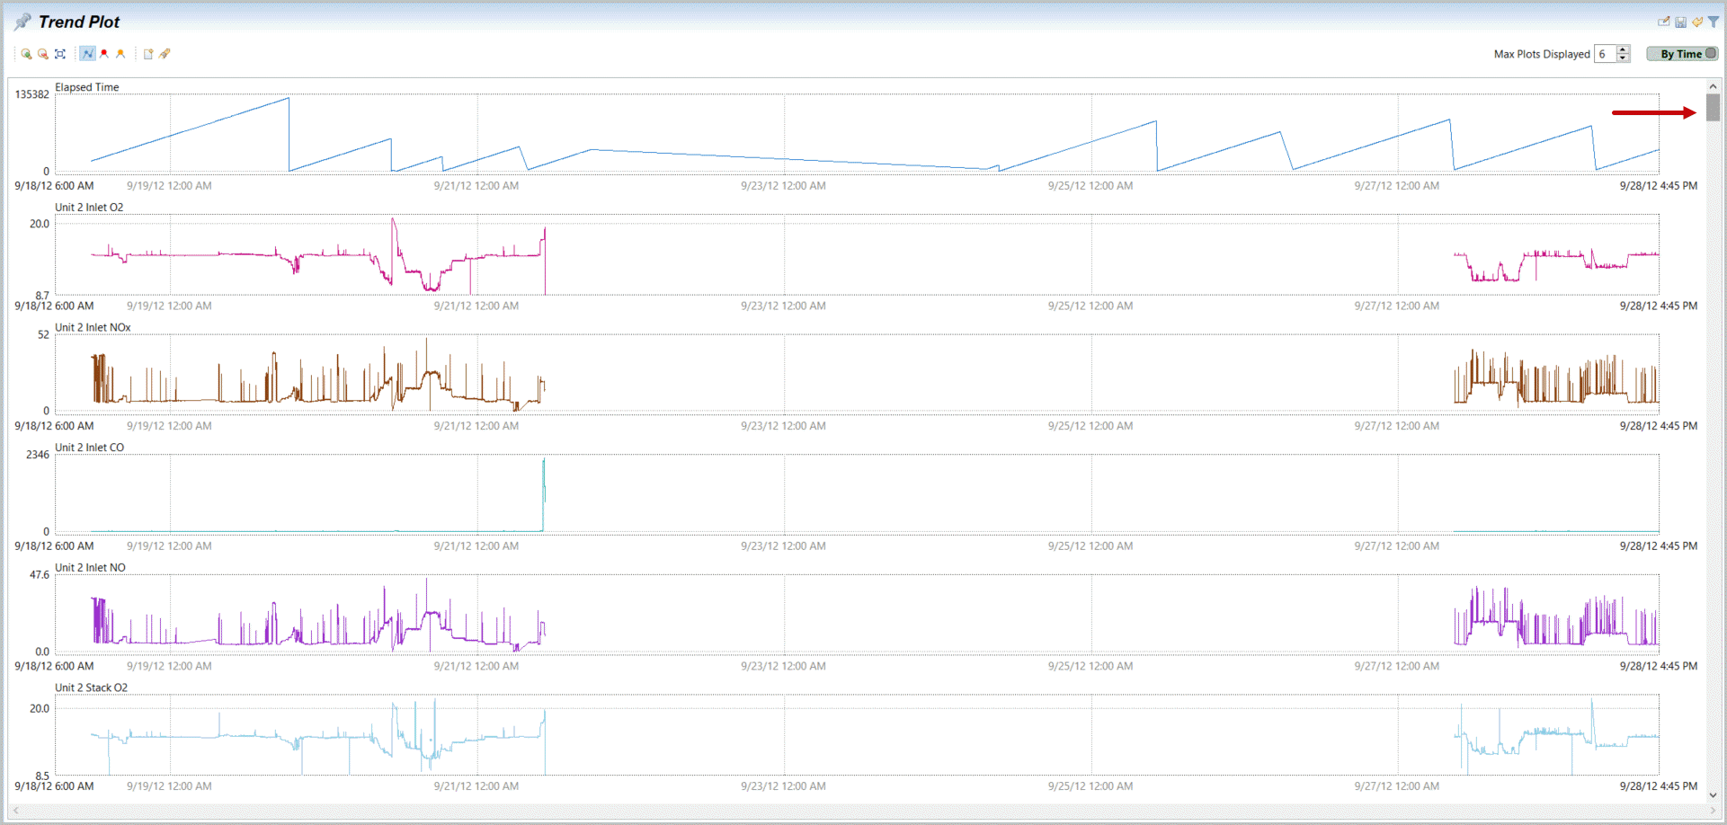Screen dimensions: 1727x825
Task: Select the orange point marker tool
Action: [120, 54]
